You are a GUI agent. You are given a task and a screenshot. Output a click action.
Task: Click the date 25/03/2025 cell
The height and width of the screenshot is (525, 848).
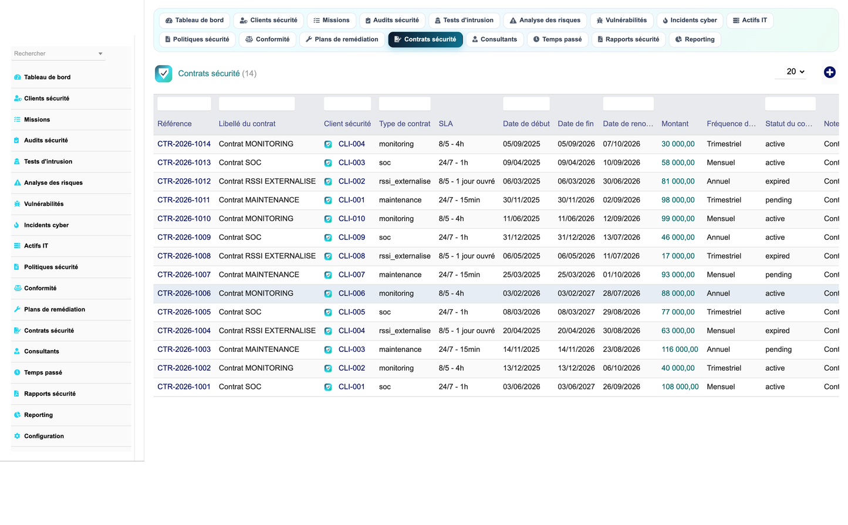pos(521,275)
